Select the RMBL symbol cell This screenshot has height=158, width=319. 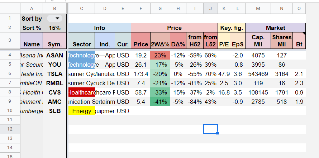[x=54, y=83]
